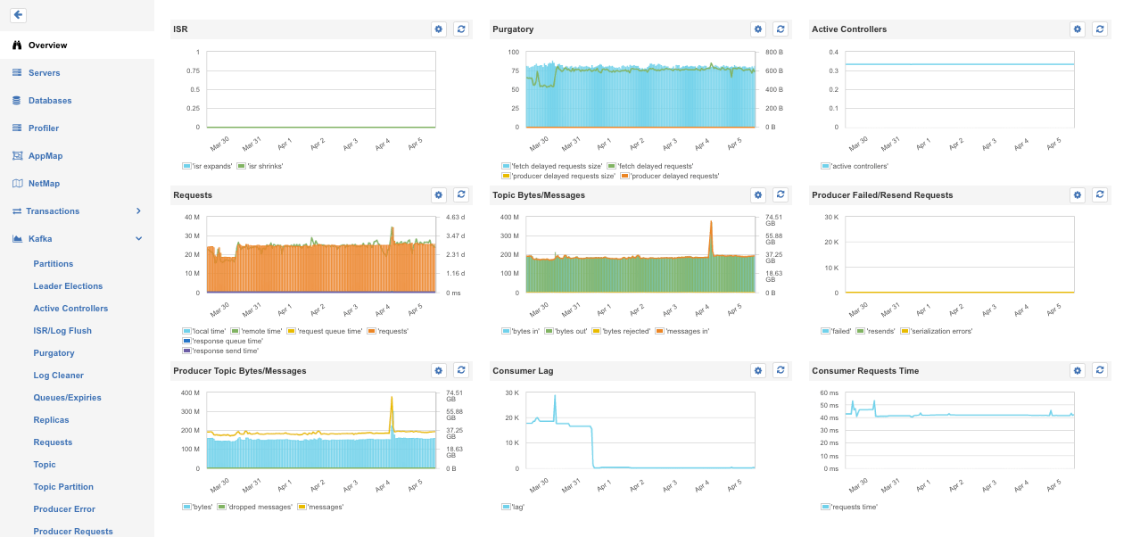The width and height of the screenshot is (1140, 537).
Task: Click the Overview binoculars icon
Action: 17,45
